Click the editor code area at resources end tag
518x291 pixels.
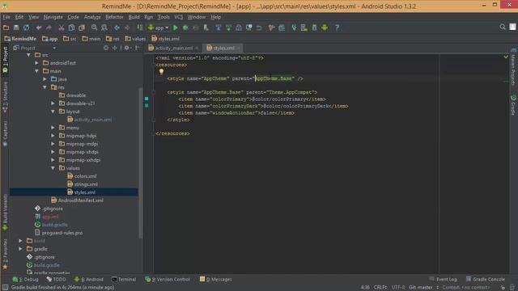172,133
